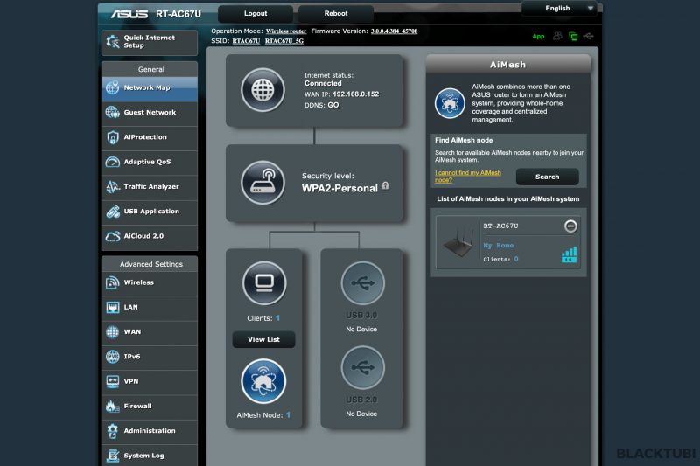
Task: Open the Guest Network page
Action: (x=149, y=113)
